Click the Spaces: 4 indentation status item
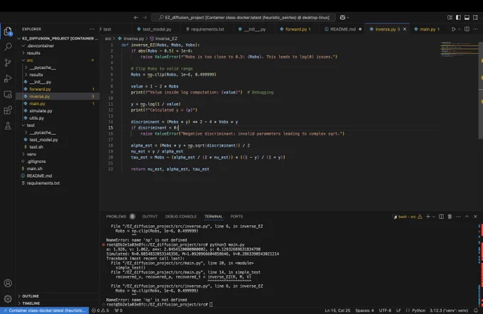Image resolution: width=483 pixels, height=314 pixels. (364, 310)
